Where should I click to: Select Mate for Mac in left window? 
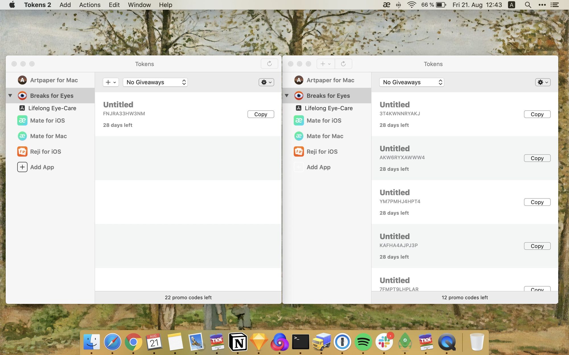50,136
